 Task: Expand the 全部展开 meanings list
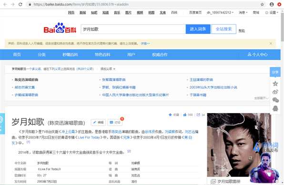tap(261, 98)
